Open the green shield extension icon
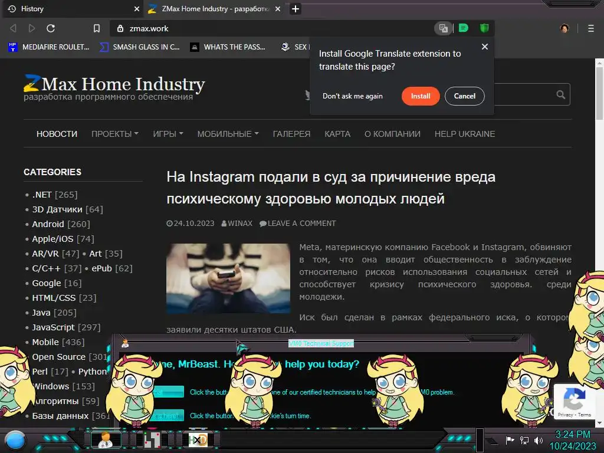 click(484, 28)
